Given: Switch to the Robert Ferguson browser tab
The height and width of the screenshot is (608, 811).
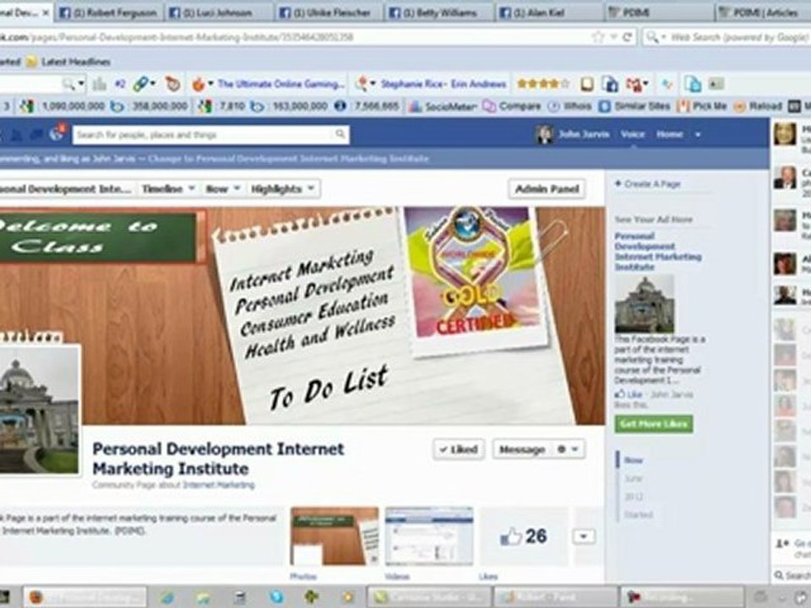Looking at the screenshot, I should tap(108, 13).
